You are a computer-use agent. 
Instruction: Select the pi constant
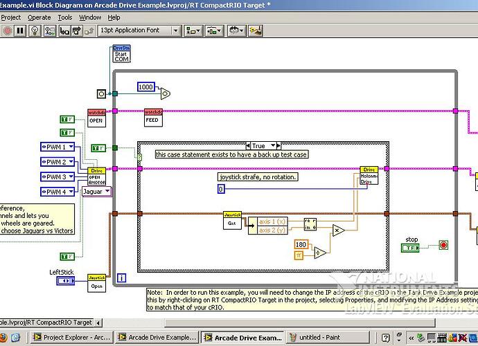[x=299, y=255]
